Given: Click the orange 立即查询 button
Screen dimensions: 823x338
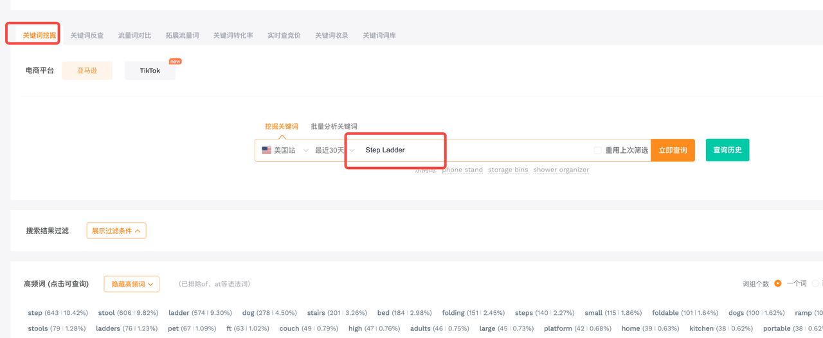Looking at the screenshot, I should [x=673, y=150].
